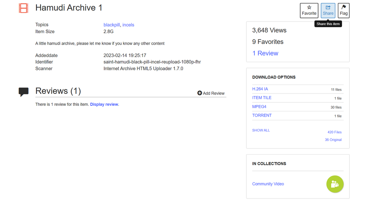Open the Community Video collection link

coord(268,184)
